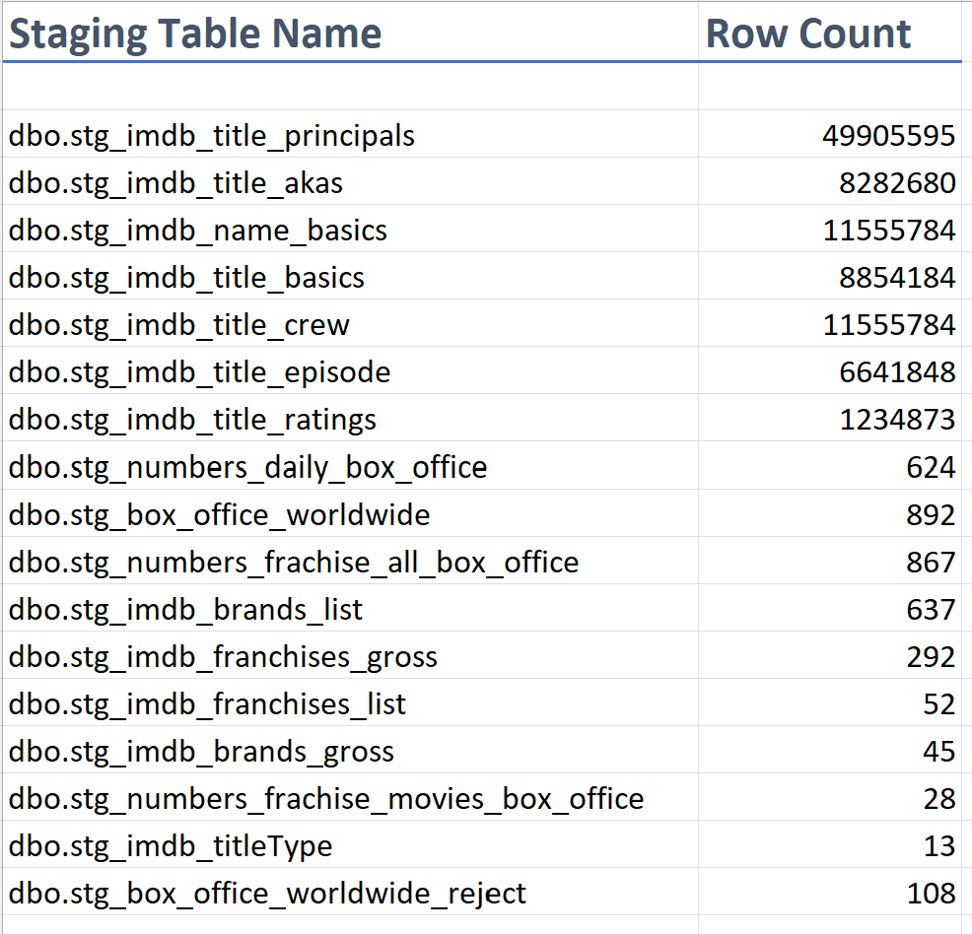Select row count value 292
This screenshot has width=972, height=934.
[830, 655]
